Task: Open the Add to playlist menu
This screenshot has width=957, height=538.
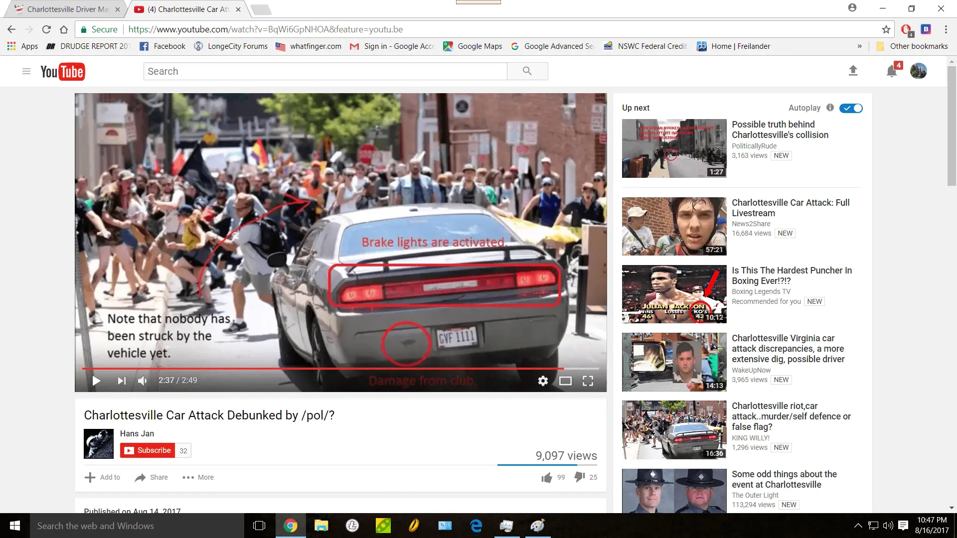Action: 103,477
